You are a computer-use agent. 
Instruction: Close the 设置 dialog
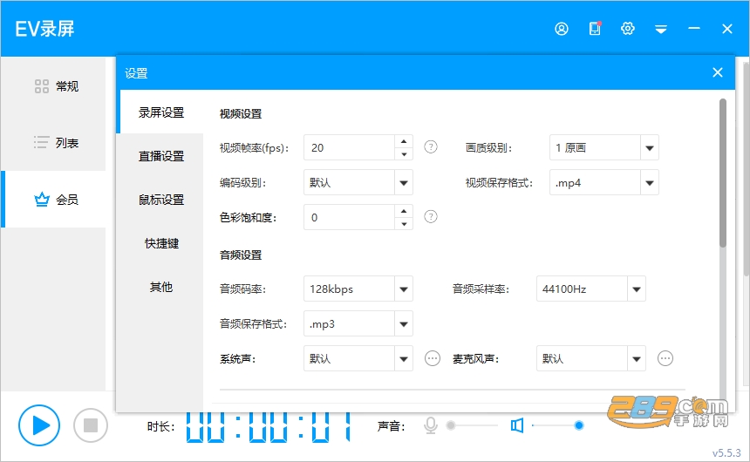[718, 72]
